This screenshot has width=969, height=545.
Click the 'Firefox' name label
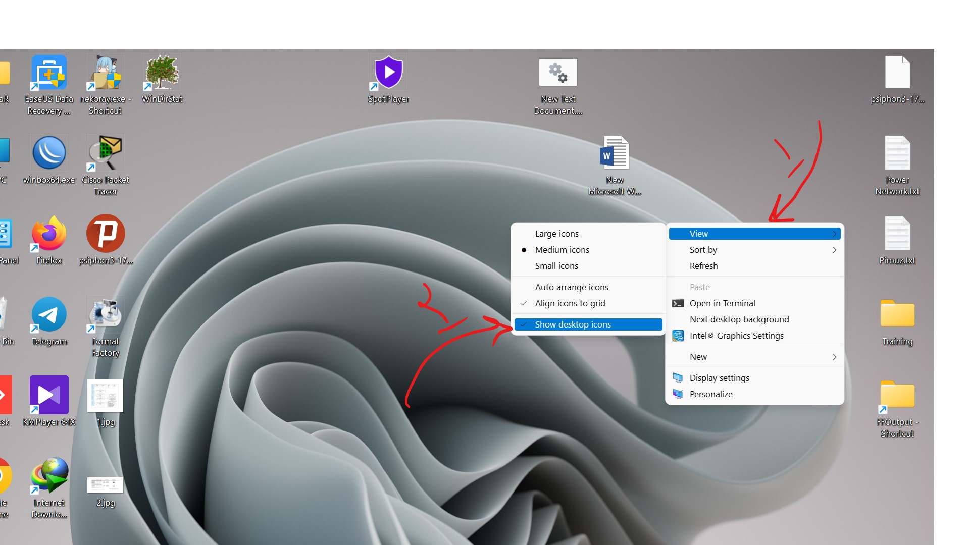[49, 260]
